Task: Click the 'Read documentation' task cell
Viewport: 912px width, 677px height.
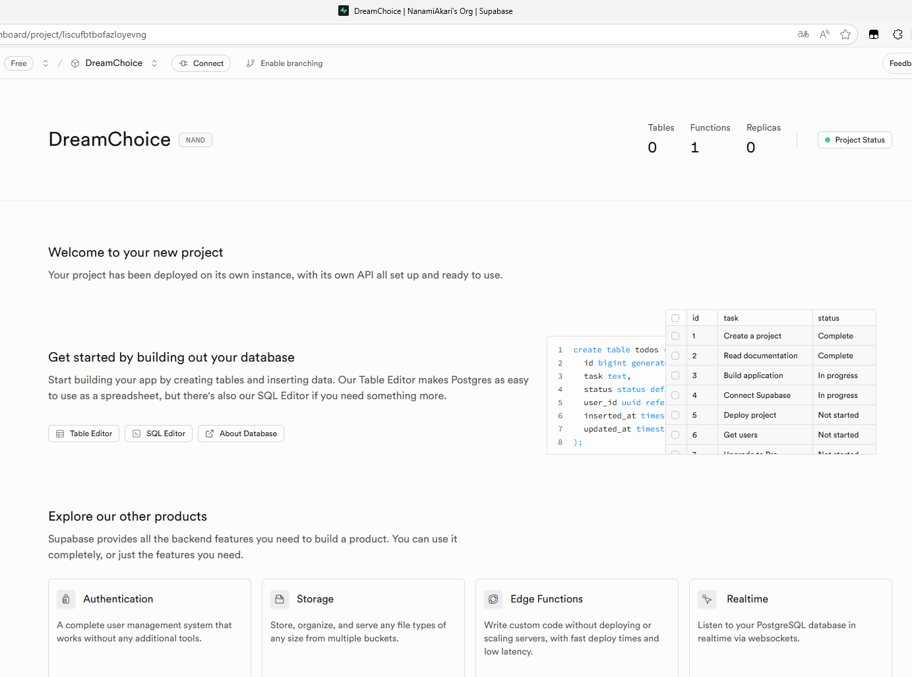Action: [x=765, y=356]
